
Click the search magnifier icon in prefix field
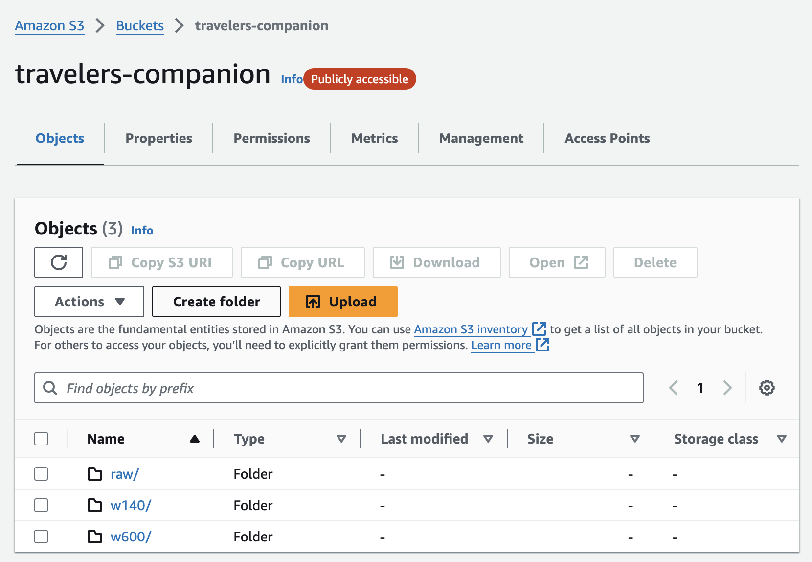click(x=50, y=388)
